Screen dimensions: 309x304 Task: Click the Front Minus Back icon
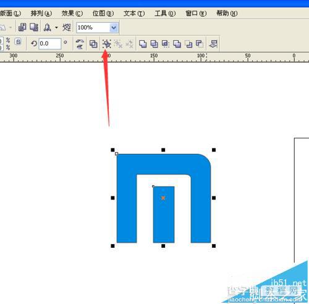(x=188, y=44)
